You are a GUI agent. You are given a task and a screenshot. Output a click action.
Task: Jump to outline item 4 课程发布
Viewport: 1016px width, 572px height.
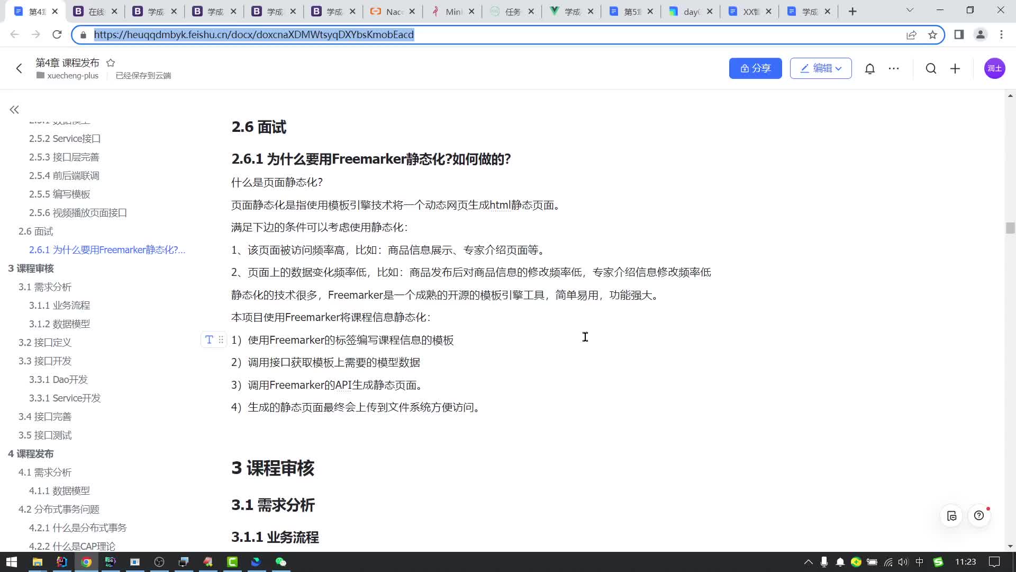click(x=31, y=454)
